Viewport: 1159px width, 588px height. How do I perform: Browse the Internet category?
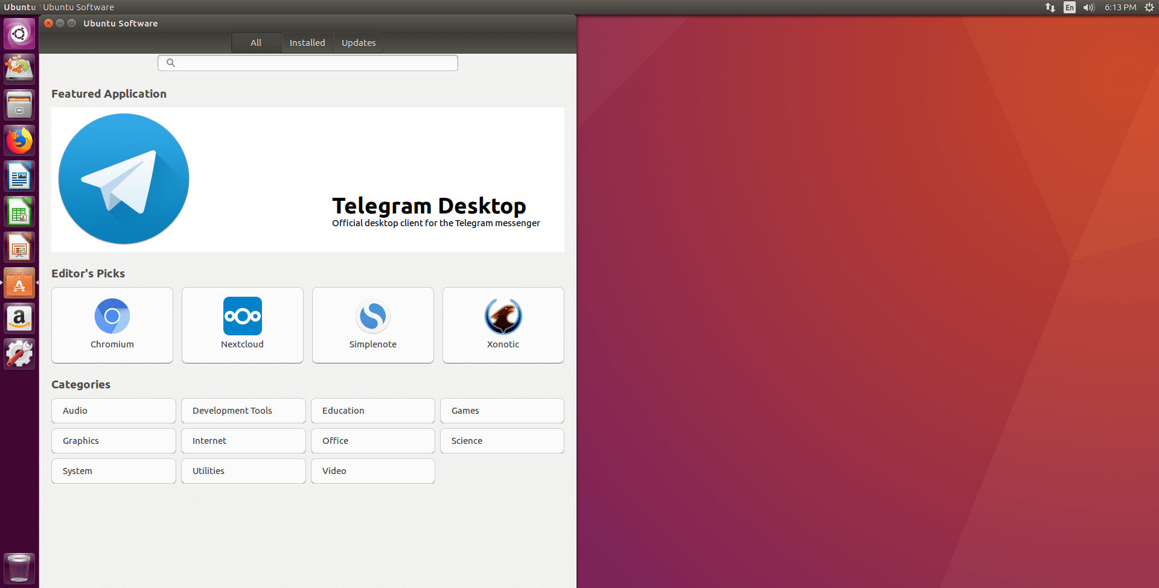click(243, 441)
